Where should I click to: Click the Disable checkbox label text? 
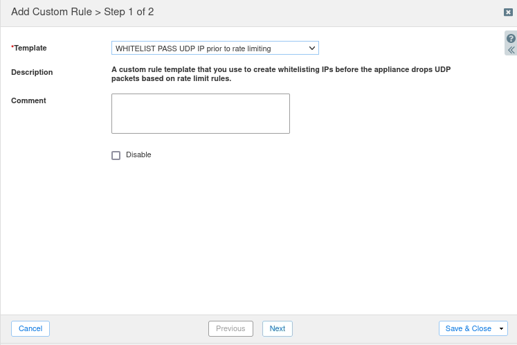pos(138,155)
